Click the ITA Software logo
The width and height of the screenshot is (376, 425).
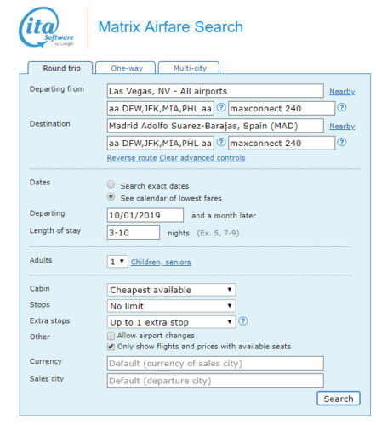point(46,27)
